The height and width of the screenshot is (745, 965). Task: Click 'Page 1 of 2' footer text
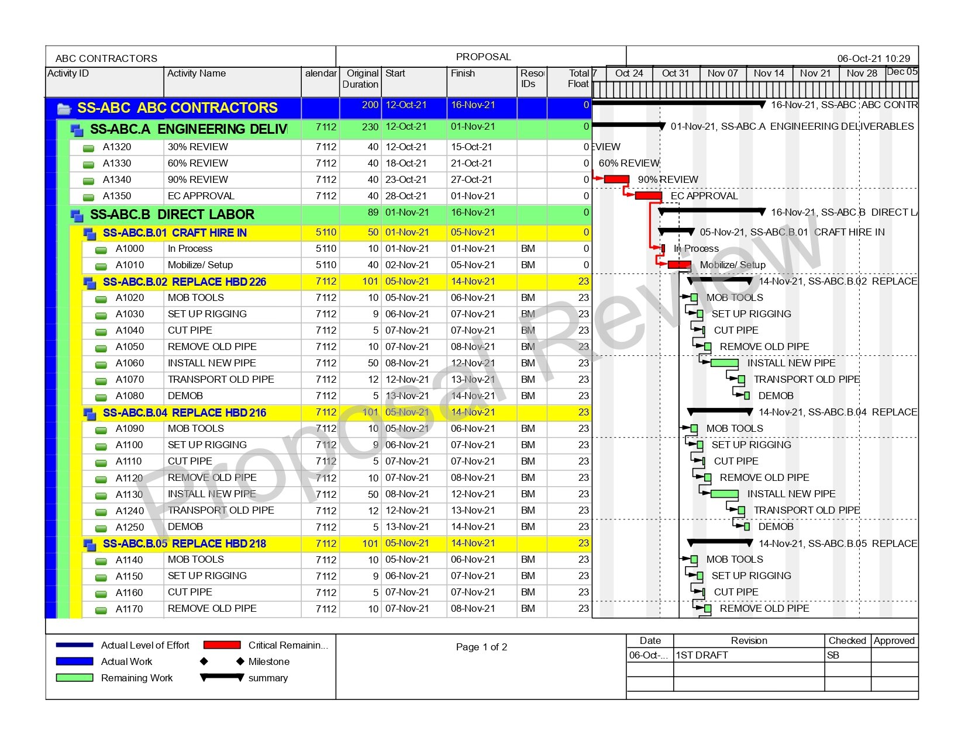point(482,647)
